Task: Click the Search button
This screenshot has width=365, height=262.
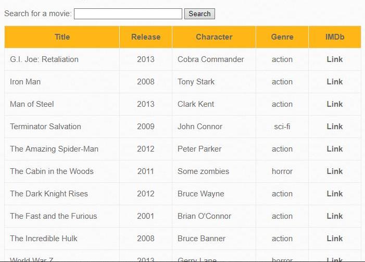Action: 199,14
